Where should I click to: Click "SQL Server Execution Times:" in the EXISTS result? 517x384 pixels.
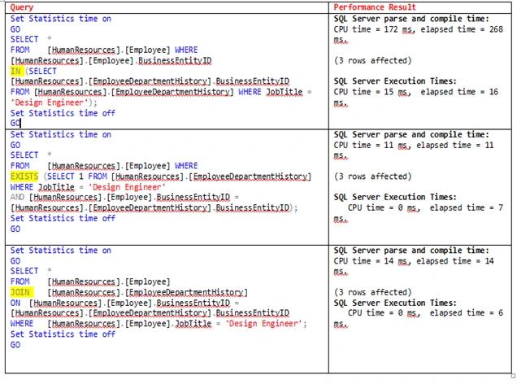pos(395,197)
